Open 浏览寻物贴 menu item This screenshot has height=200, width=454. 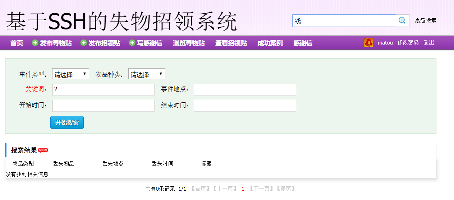[189, 43]
